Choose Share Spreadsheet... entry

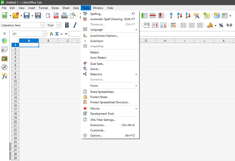pos(110,92)
